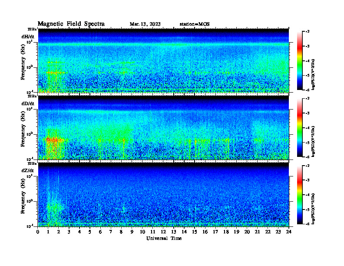Click hour tick label "8" on time axis

(121, 232)
